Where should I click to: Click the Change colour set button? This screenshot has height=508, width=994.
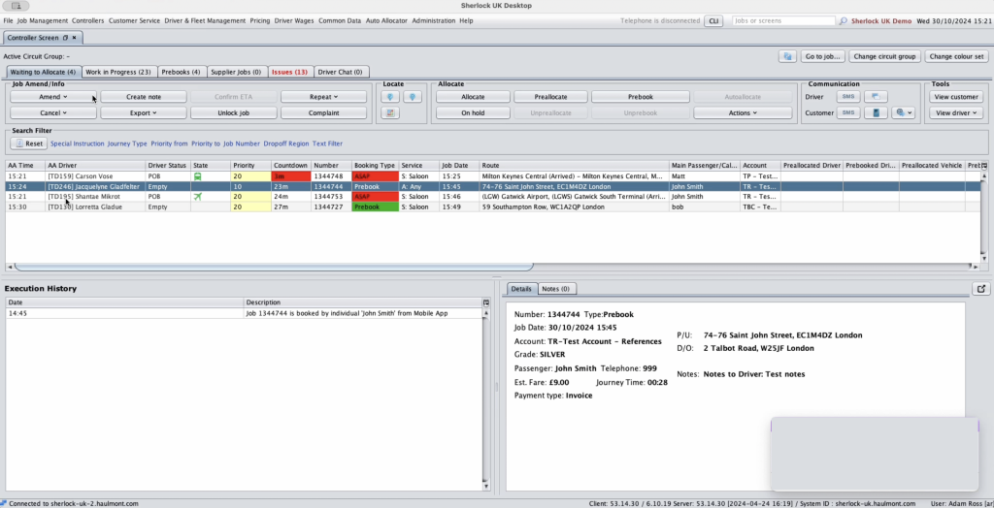(x=956, y=56)
